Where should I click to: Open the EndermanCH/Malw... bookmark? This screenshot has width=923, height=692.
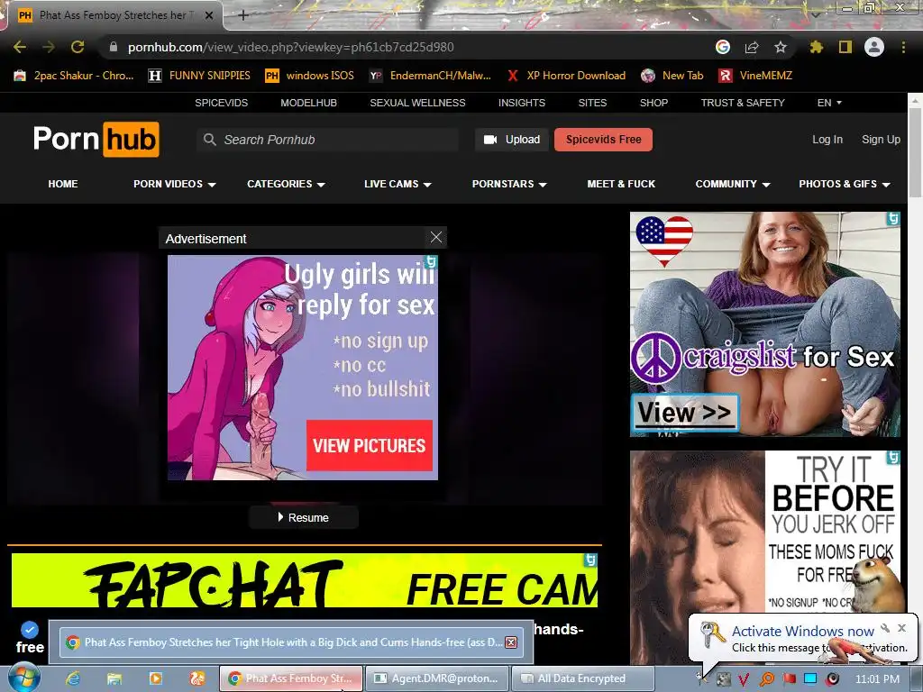tap(430, 76)
